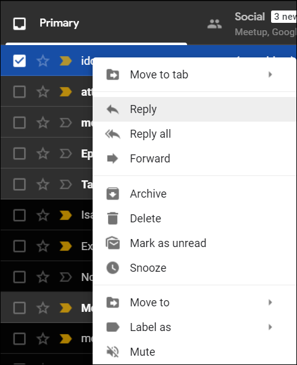Expand the Label as submenu arrow

pos(270,327)
